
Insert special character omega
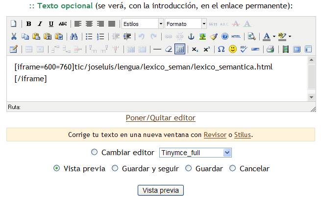click(221, 49)
